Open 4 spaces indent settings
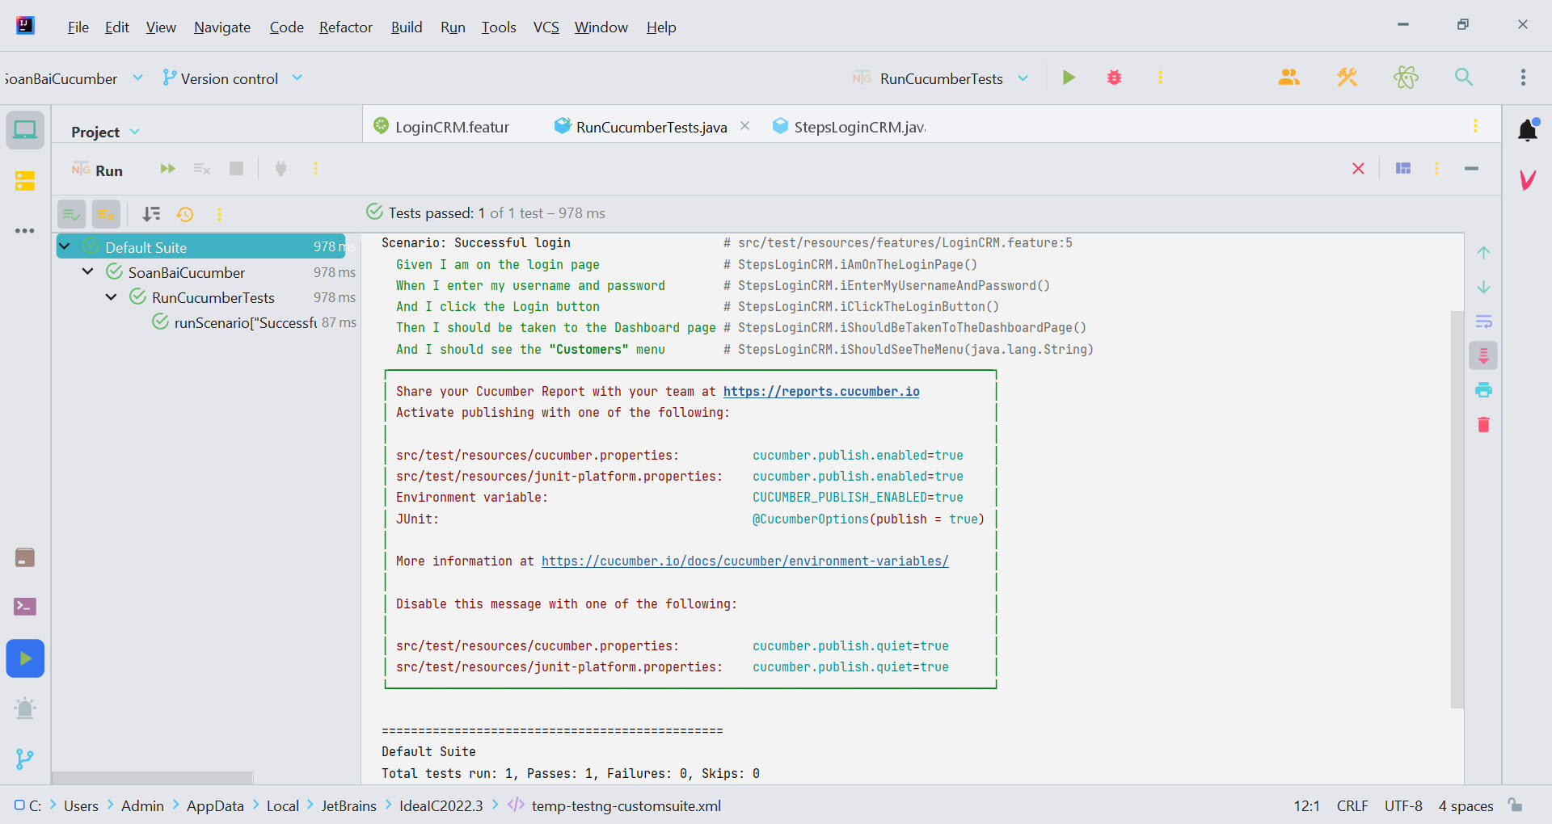 point(1466,805)
